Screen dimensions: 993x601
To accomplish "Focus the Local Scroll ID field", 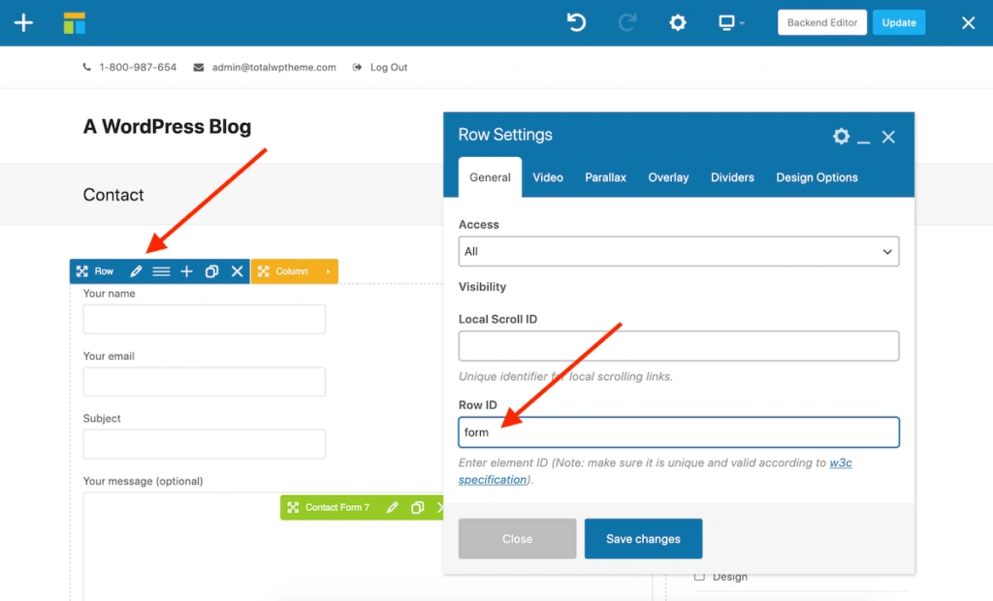I will click(678, 345).
